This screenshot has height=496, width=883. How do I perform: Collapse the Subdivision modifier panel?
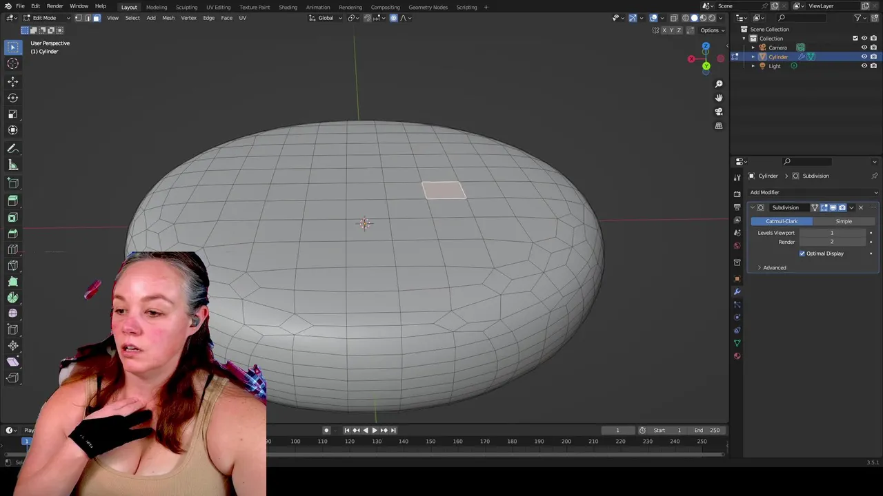pyautogui.click(x=753, y=207)
